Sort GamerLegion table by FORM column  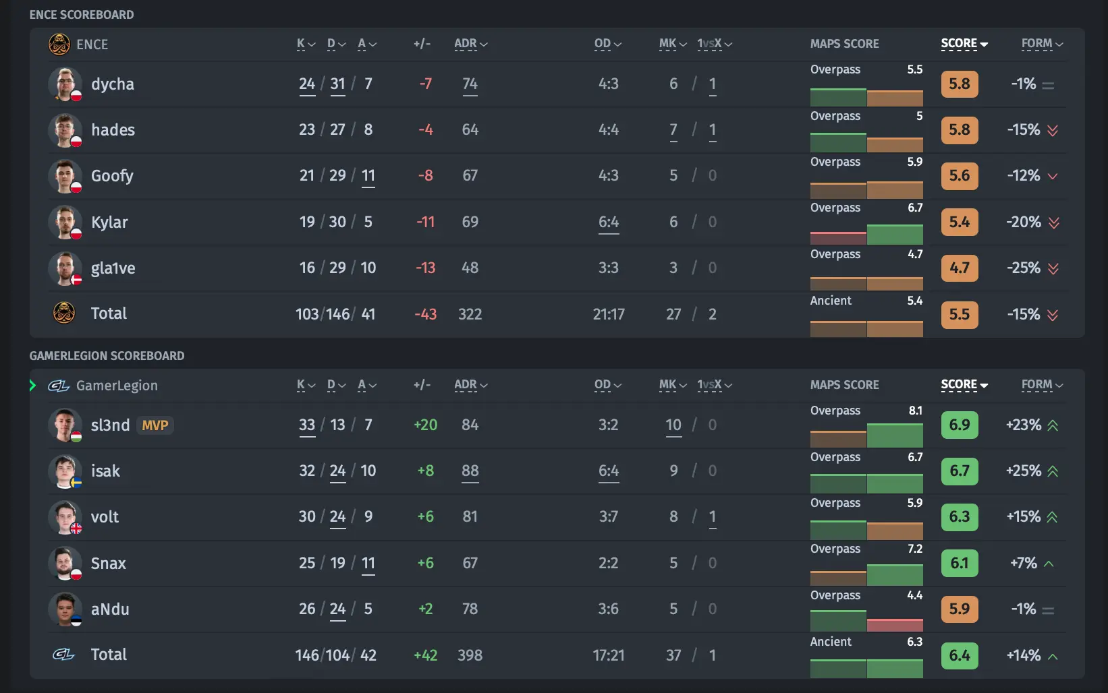1041,385
